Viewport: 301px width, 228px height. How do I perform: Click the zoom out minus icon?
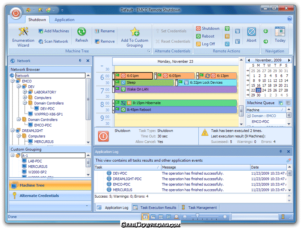pyautogui.click(x=184, y=217)
